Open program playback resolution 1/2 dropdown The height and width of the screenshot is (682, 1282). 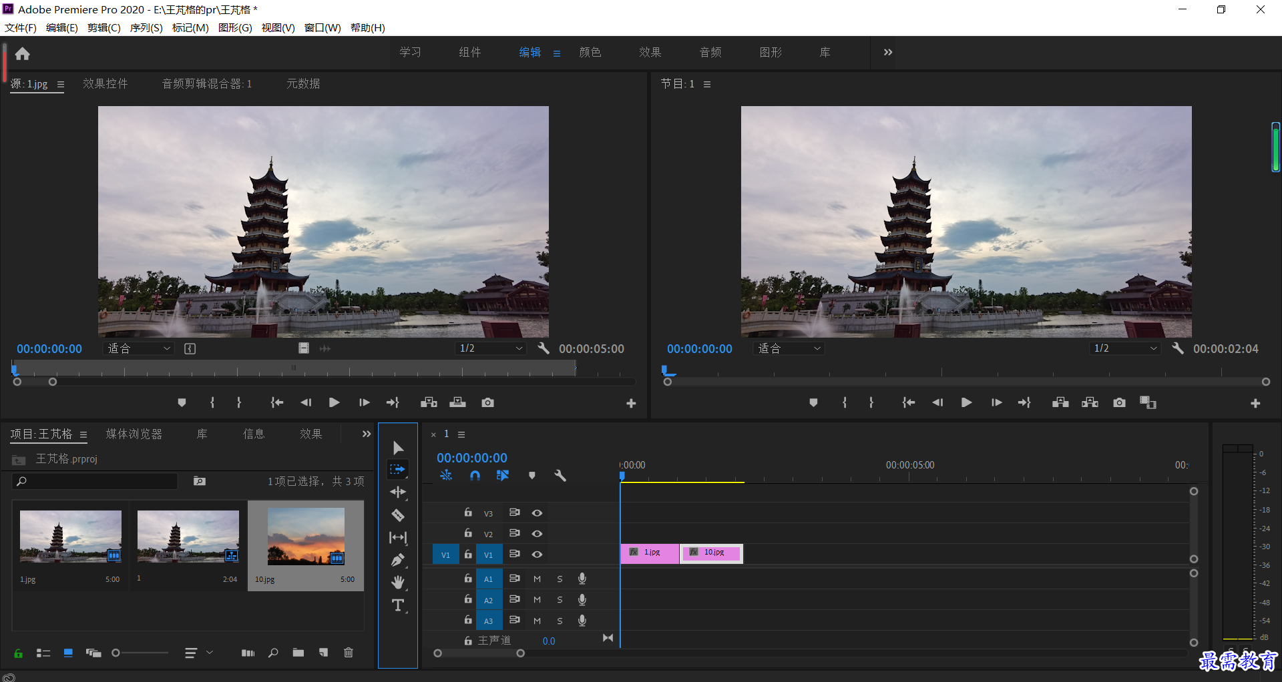(1125, 348)
